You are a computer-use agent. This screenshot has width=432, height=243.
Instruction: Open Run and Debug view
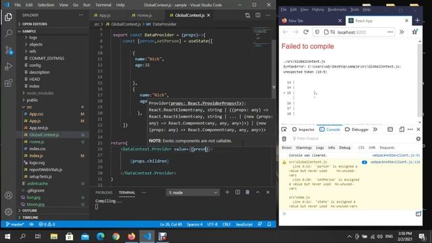pyautogui.click(x=9, y=66)
